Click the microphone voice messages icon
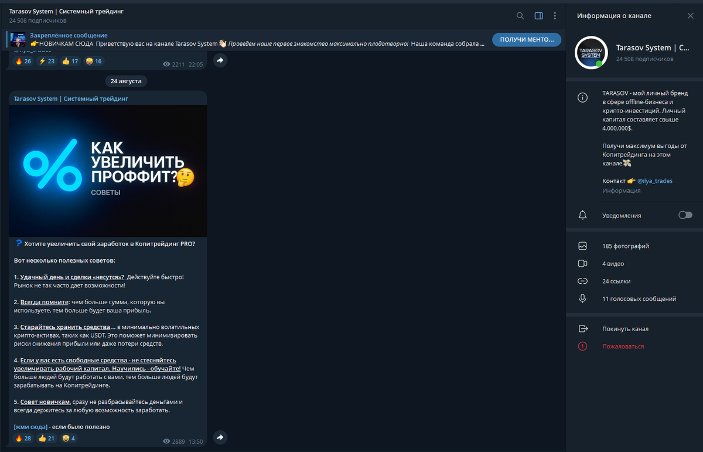Image resolution: width=703 pixels, height=452 pixels. 582,299
